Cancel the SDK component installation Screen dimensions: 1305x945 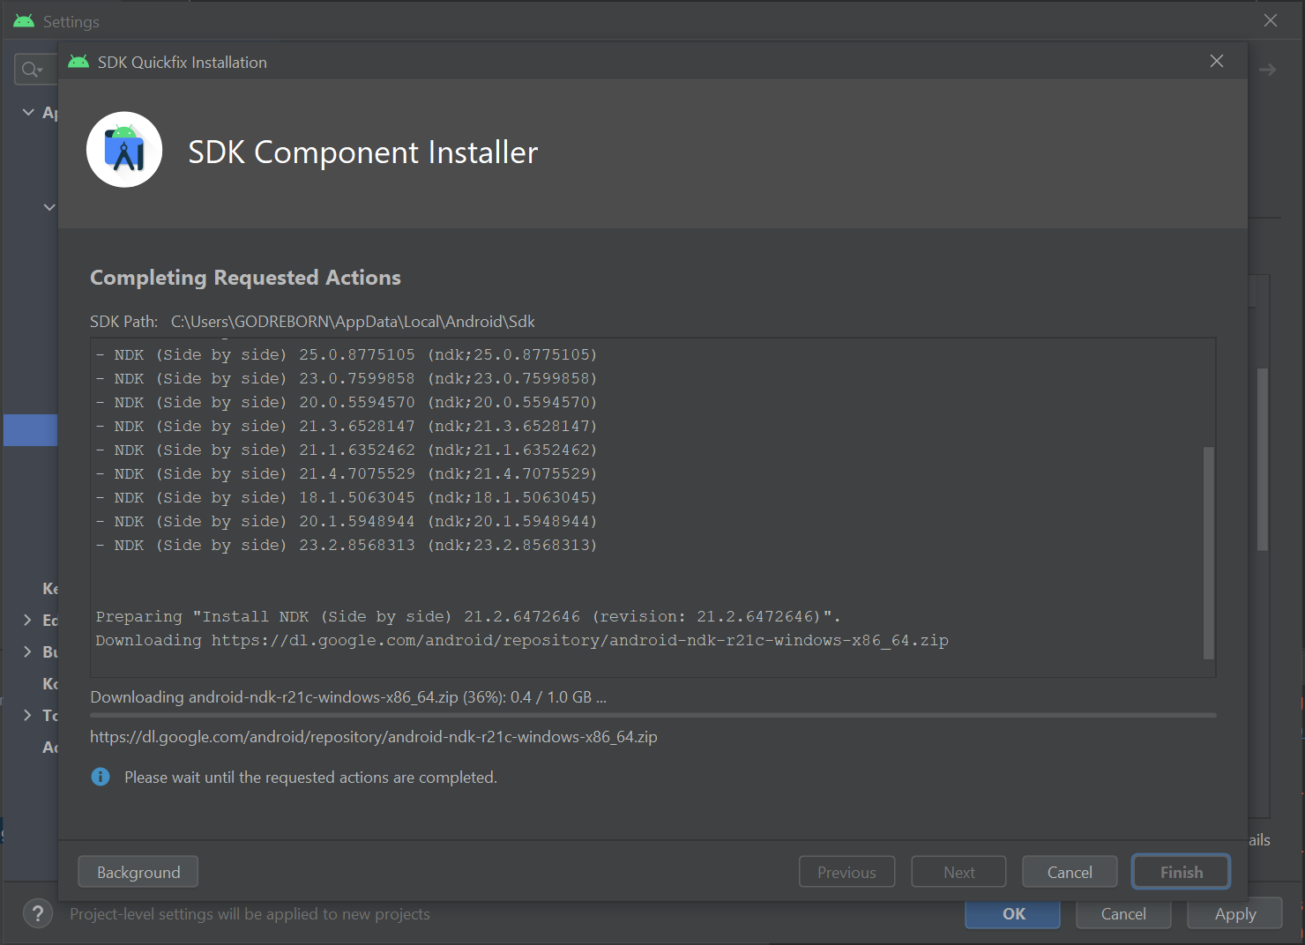click(x=1070, y=872)
